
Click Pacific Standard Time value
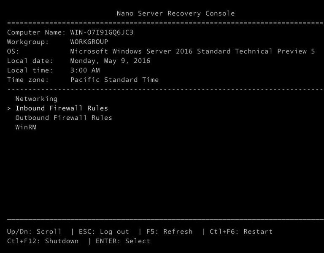[114, 80]
